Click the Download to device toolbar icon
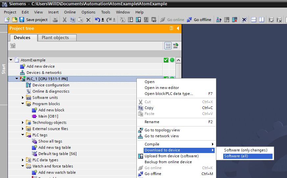The height and width of the screenshot is (178, 287). (x=130, y=20)
